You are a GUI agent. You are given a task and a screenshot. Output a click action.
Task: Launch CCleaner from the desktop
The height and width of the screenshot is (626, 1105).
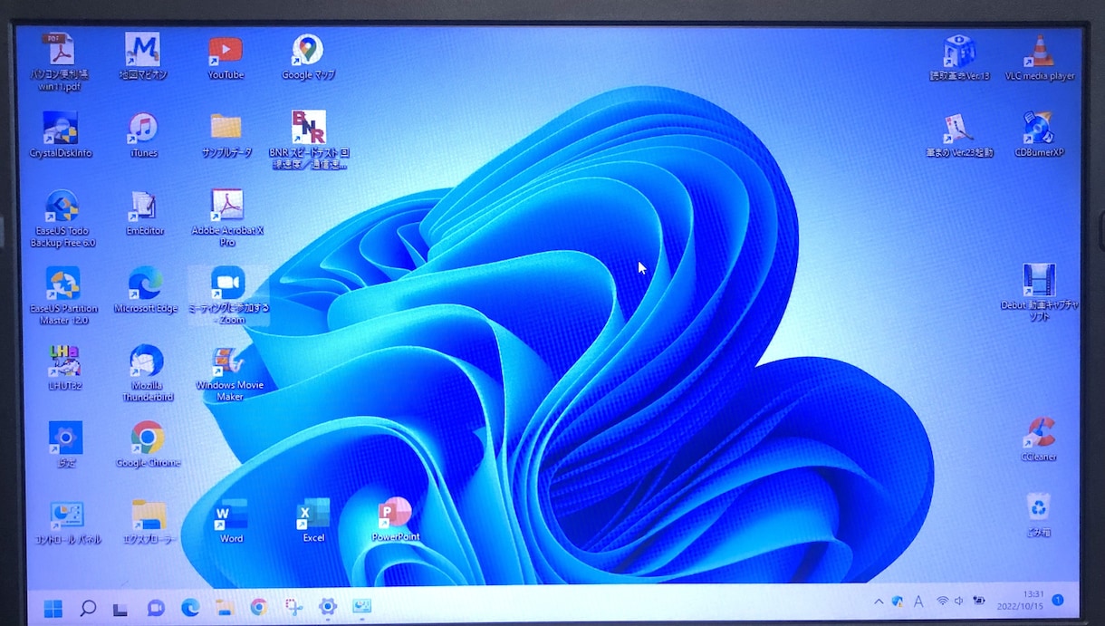coord(1039,439)
